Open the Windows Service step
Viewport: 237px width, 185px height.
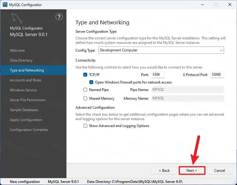[23, 90]
